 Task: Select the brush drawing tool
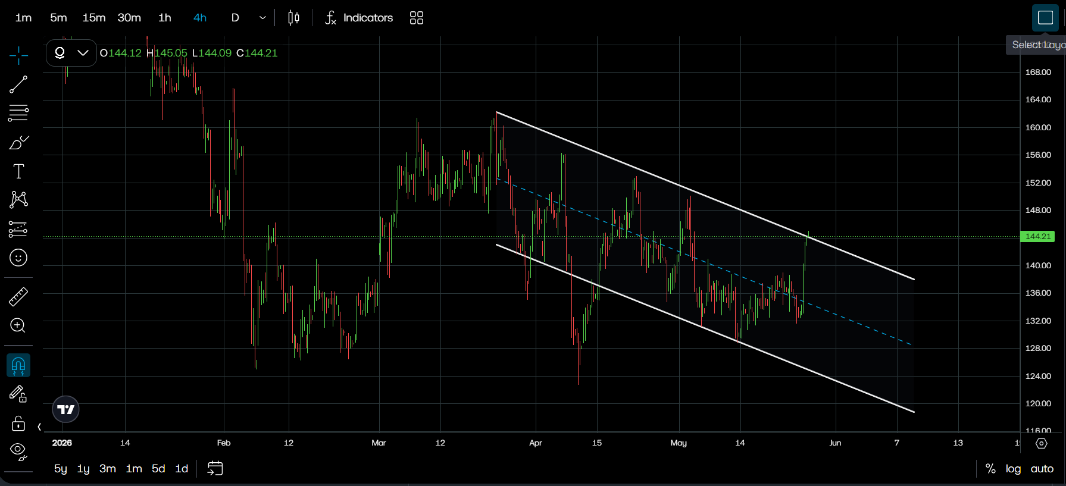pyautogui.click(x=18, y=143)
